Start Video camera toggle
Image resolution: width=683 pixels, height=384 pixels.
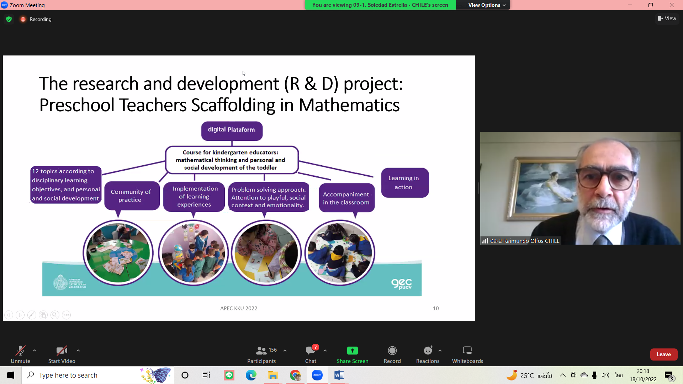click(x=62, y=354)
